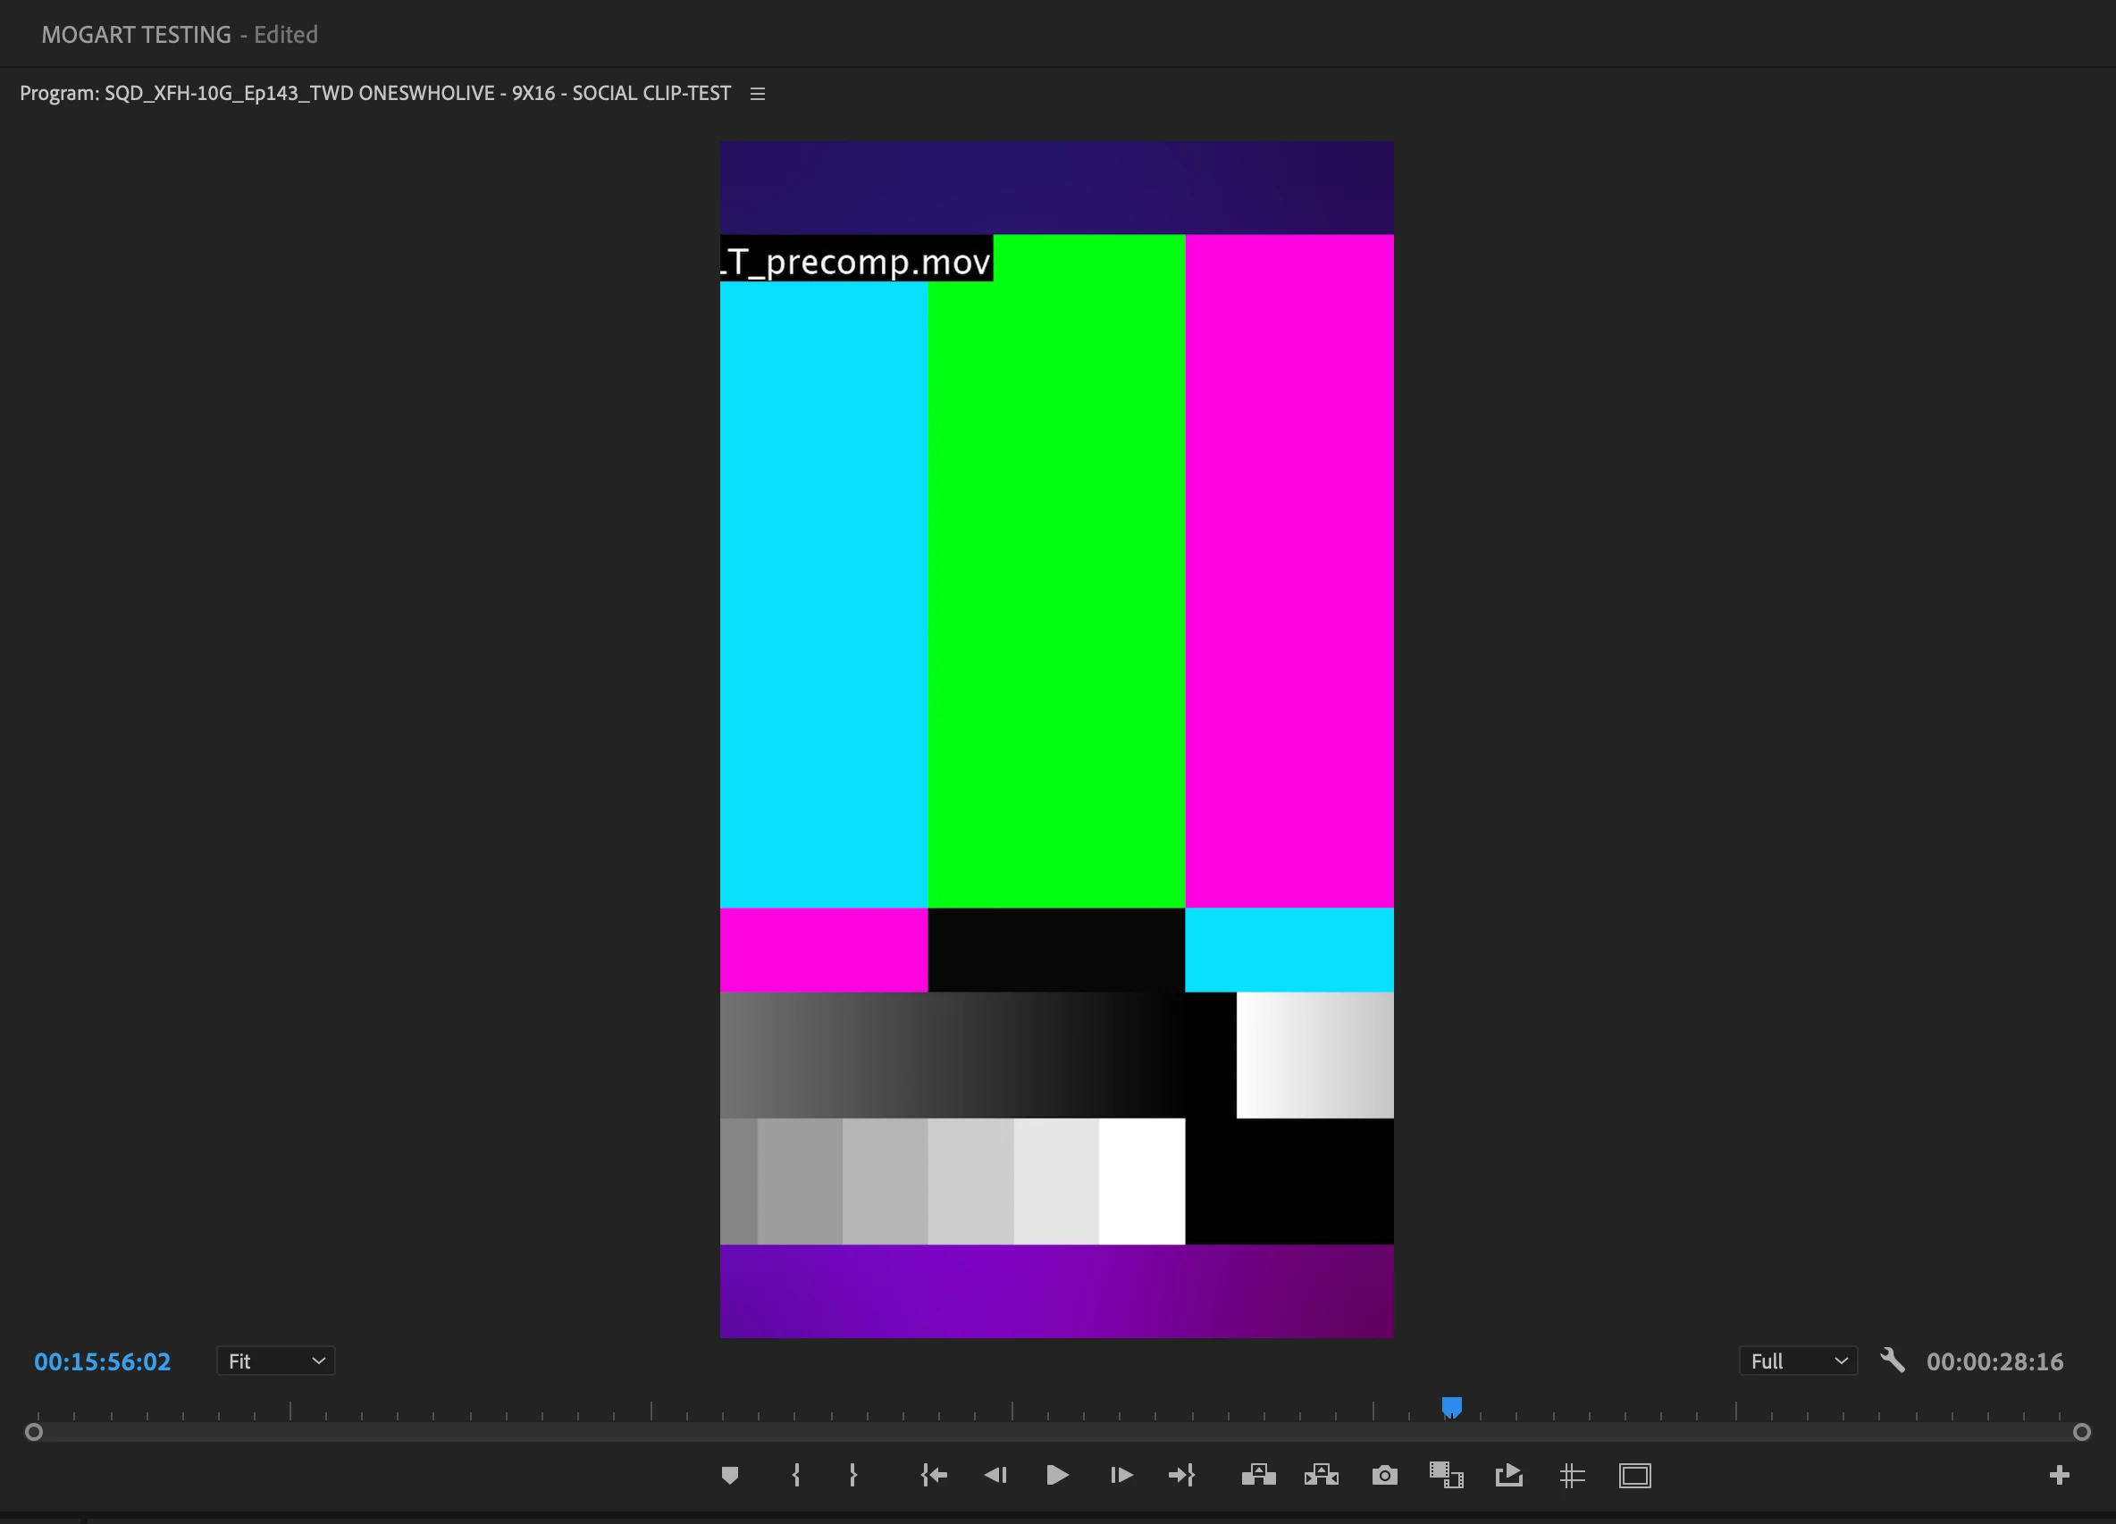Image resolution: width=2116 pixels, height=1524 pixels.
Task: Step back one frame
Action: click(x=995, y=1475)
